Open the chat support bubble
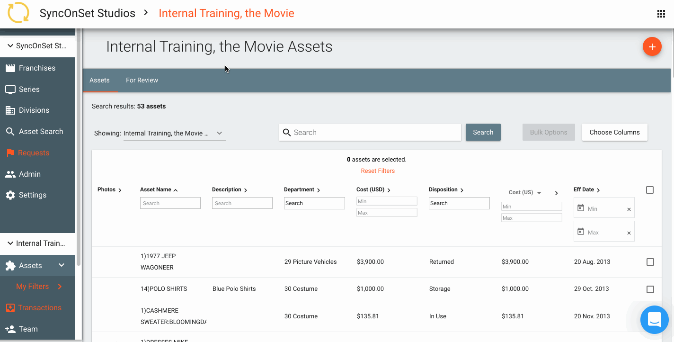The width and height of the screenshot is (674, 342). (654, 320)
